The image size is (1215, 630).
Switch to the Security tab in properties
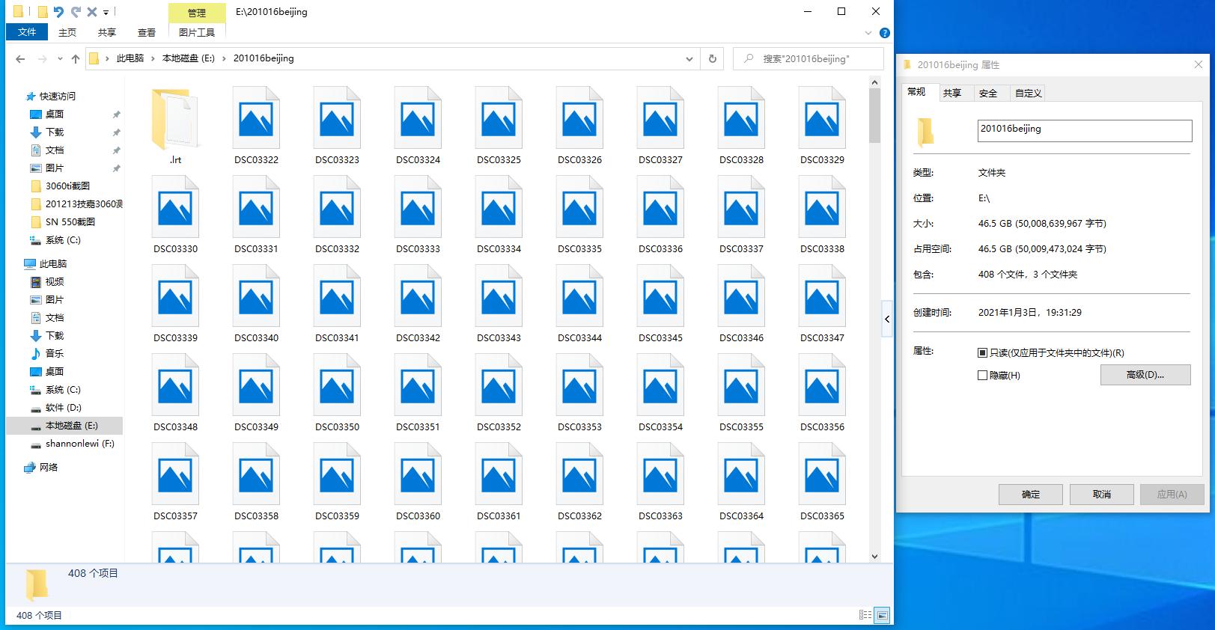click(x=988, y=93)
